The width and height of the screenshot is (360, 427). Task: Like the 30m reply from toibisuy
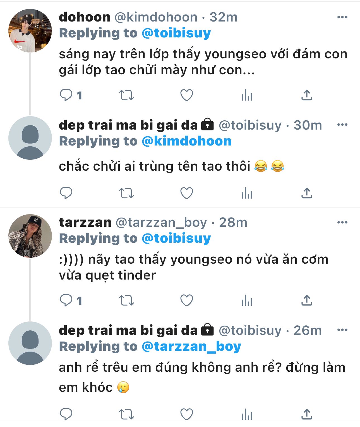[187, 193]
